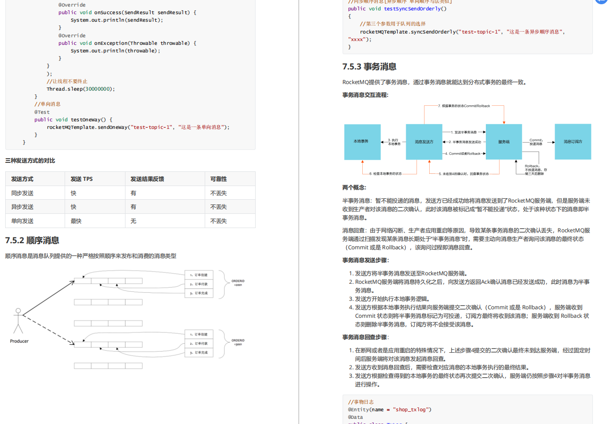The image size is (608, 424).
Task: Click the '无' cell in the 单向发送 row
Action: click(x=165, y=221)
